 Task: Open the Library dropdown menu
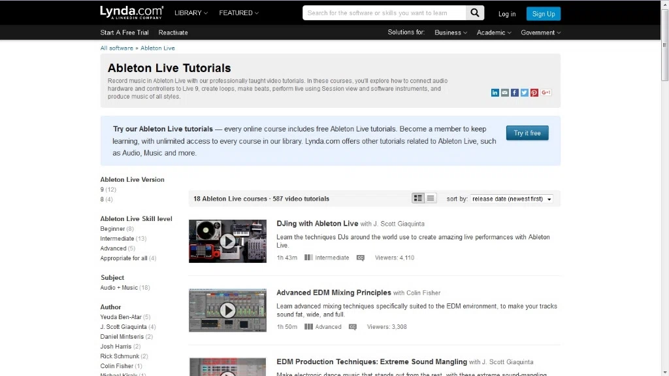click(x=191, y=13)
